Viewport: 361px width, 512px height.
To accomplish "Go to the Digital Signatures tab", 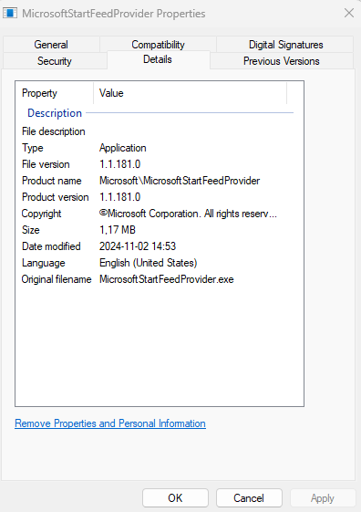I will 285,45.
